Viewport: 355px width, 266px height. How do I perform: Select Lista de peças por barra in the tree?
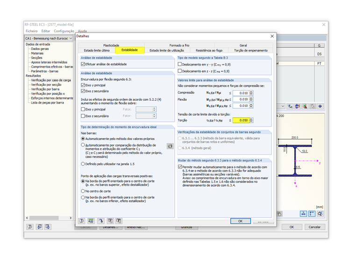click(x=47, y=103)
